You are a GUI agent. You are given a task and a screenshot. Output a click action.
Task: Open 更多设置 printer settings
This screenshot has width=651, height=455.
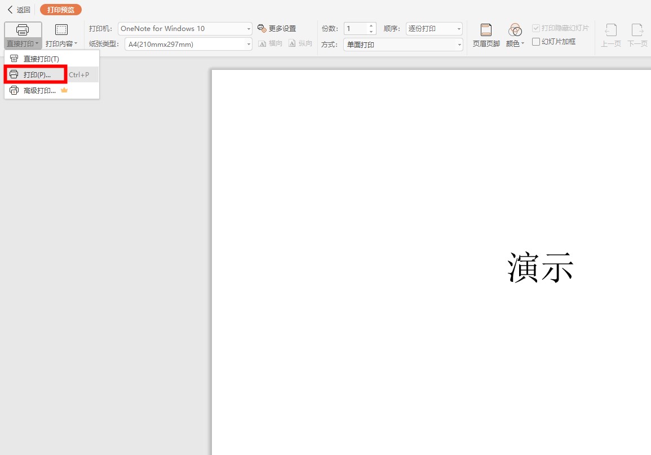click(x=277, y=28)
